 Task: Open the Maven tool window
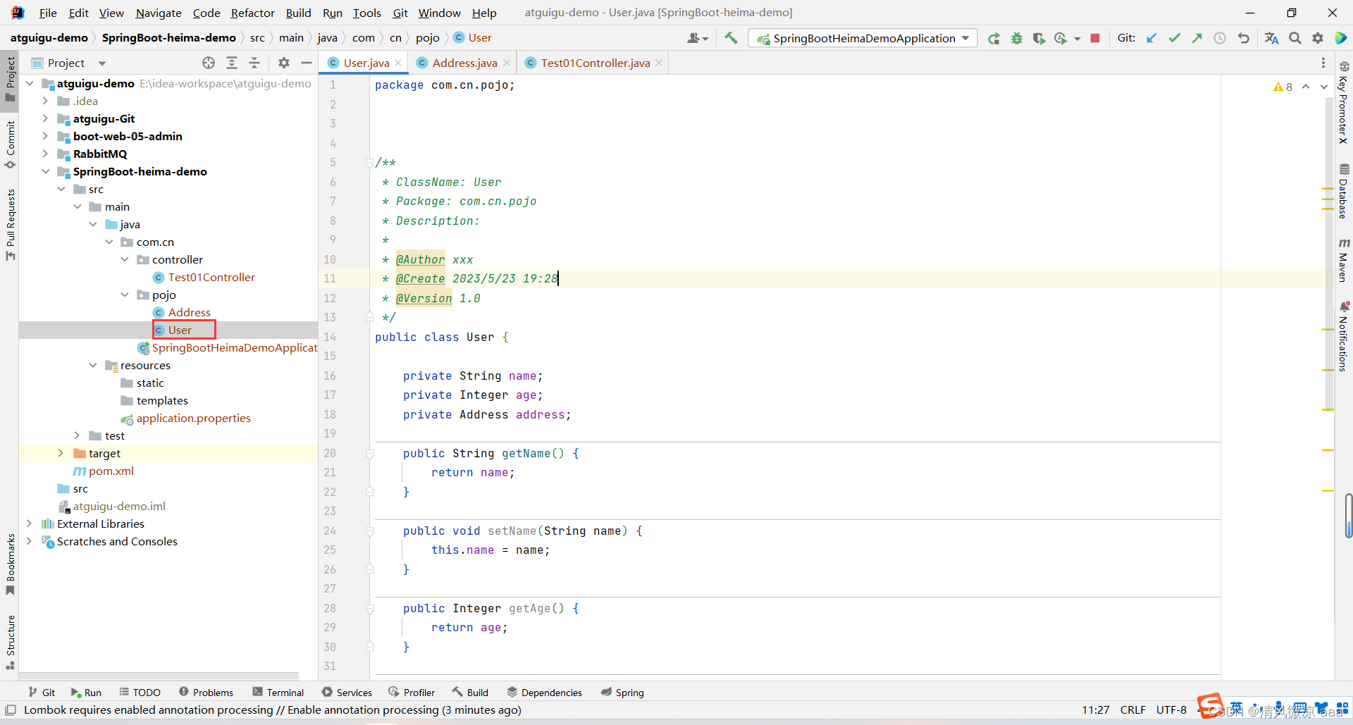coord(1344,260)
